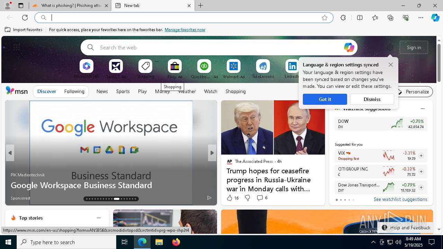Open comments on Trump ceasefire story
443x249 pixels.
pyautogui.click(x=262, y=198)
